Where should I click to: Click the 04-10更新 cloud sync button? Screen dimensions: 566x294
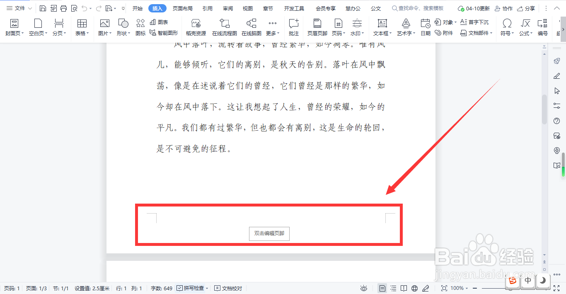(474, 8)
